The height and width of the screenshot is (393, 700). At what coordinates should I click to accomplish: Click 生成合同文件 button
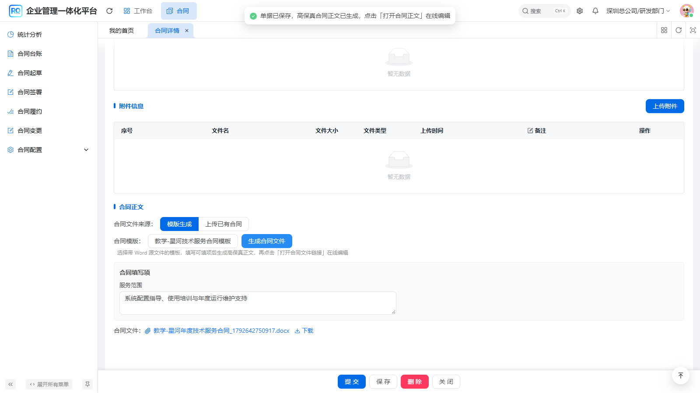point(267,241)
